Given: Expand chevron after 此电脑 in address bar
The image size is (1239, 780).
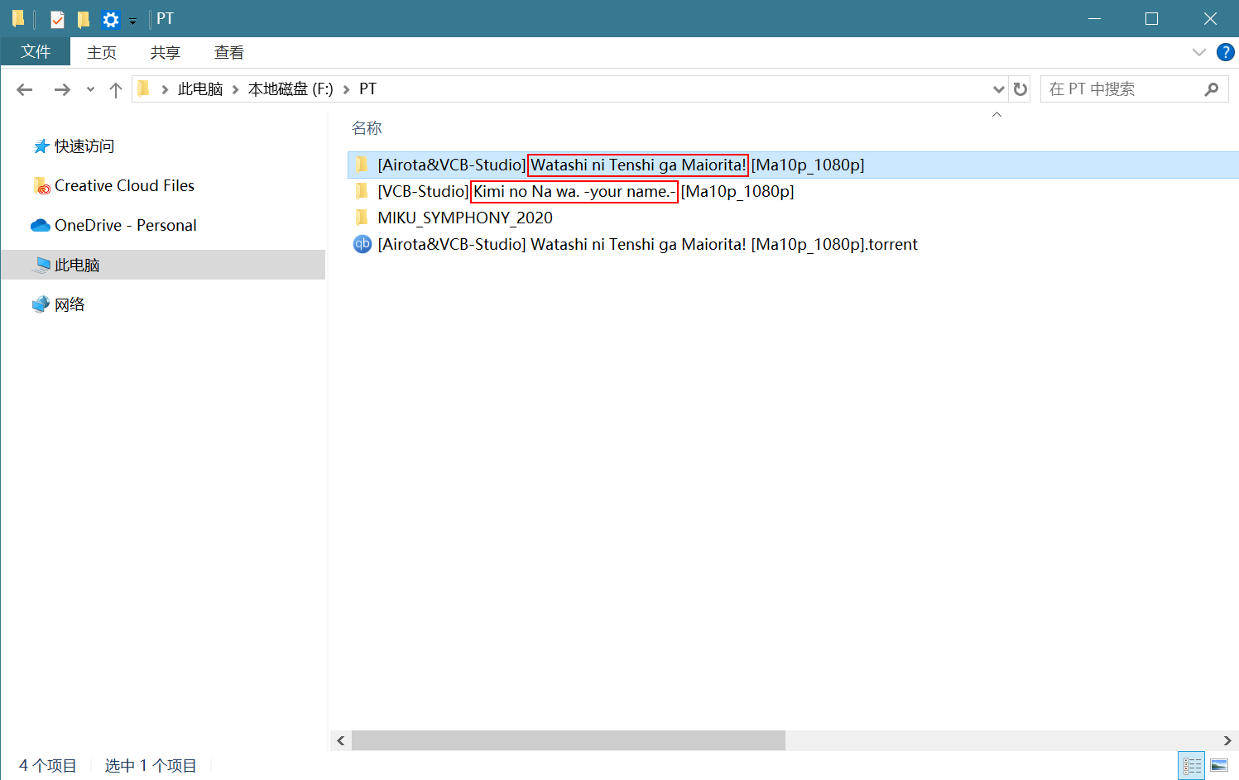Looking at the screenshot, I should [235, 89].
